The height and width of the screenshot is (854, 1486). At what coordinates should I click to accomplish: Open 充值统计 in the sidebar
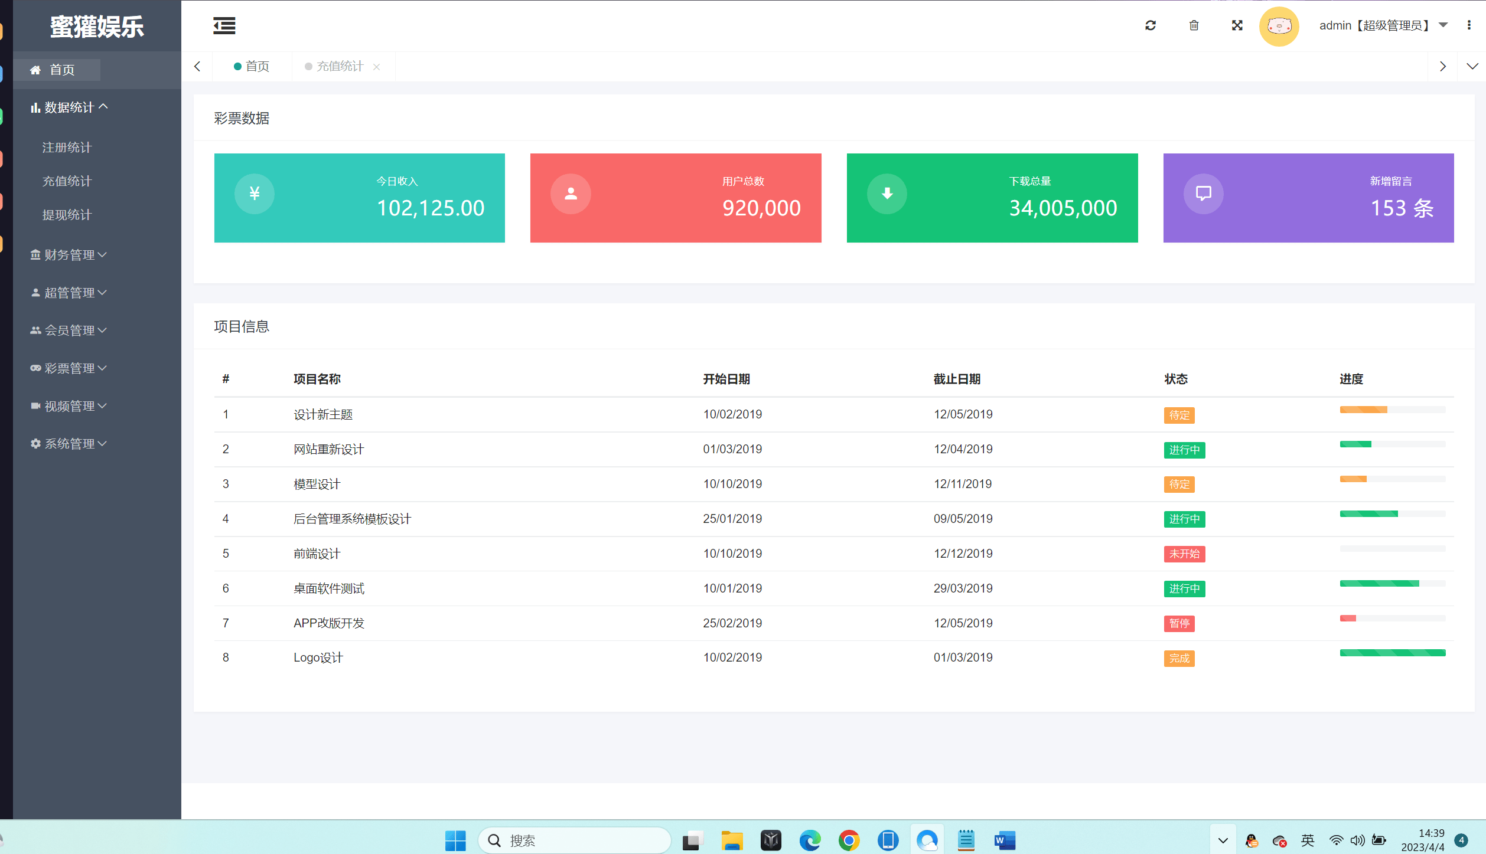(x=67, y=181)
